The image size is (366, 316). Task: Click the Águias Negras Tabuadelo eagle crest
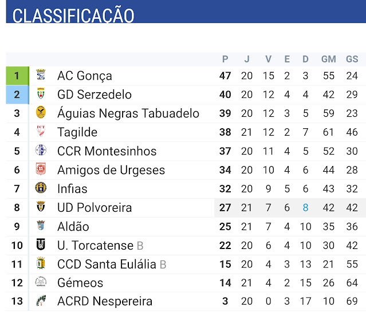pyautogui.click(x=41, y=113)
